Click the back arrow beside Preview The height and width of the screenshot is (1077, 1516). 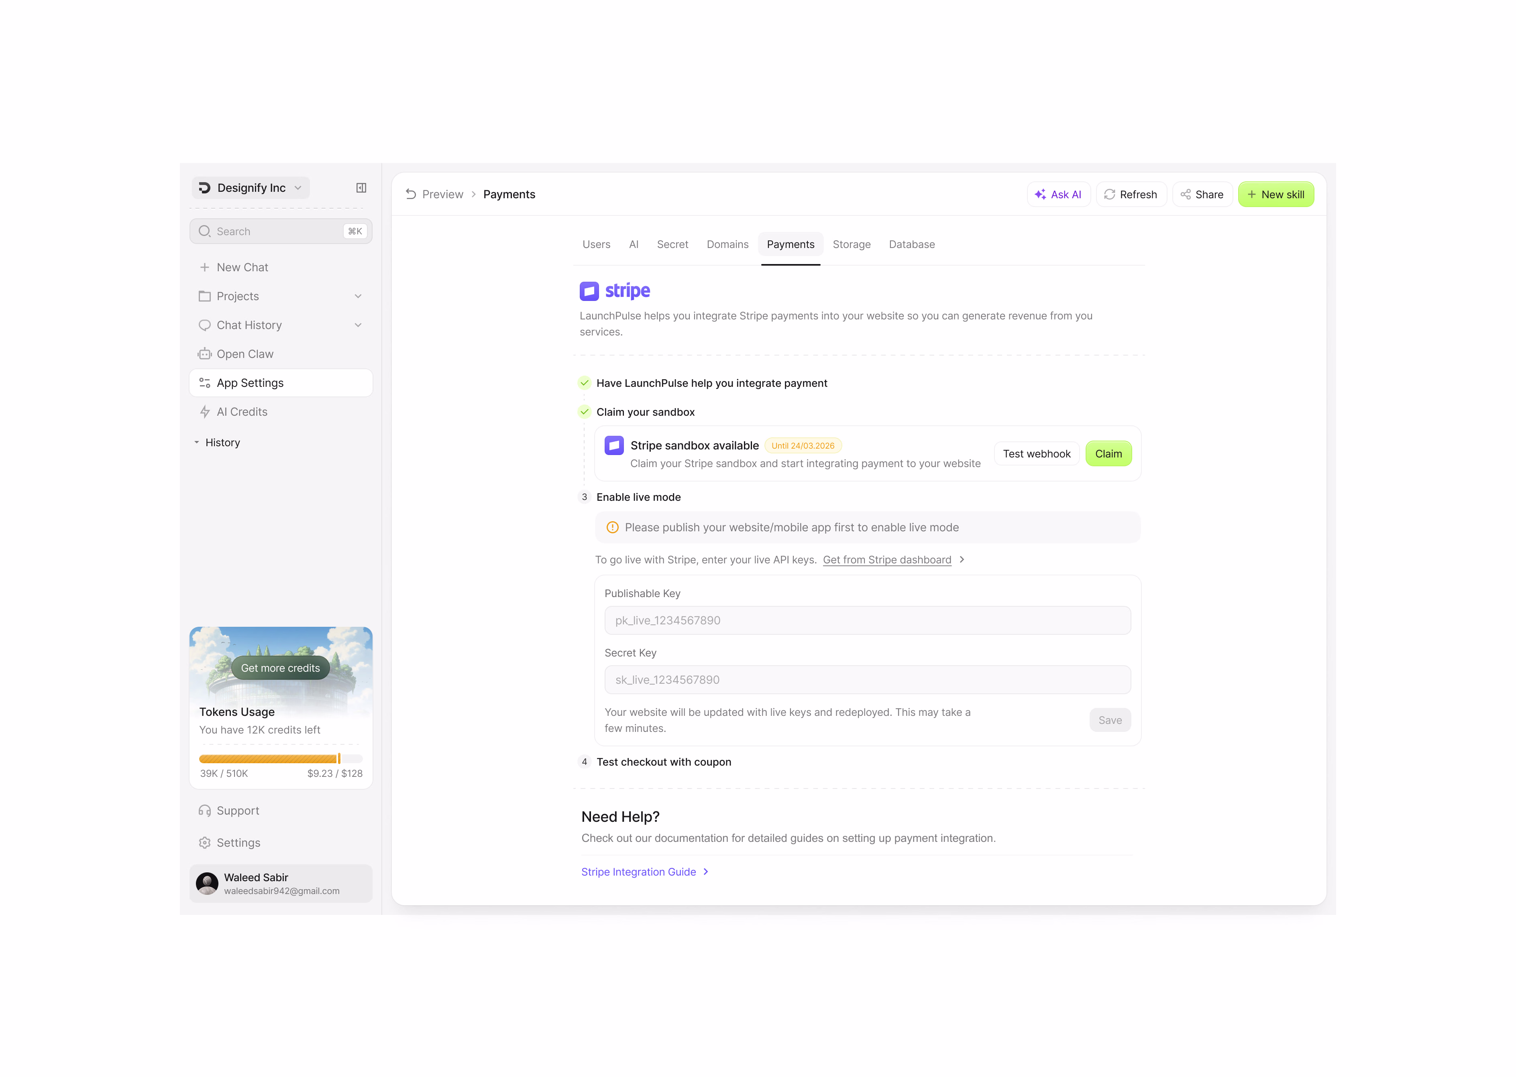click(411, 194)
